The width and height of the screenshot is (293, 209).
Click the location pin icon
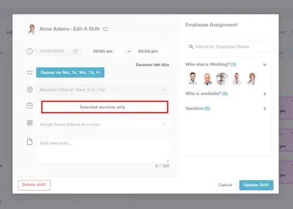[30, 90]
